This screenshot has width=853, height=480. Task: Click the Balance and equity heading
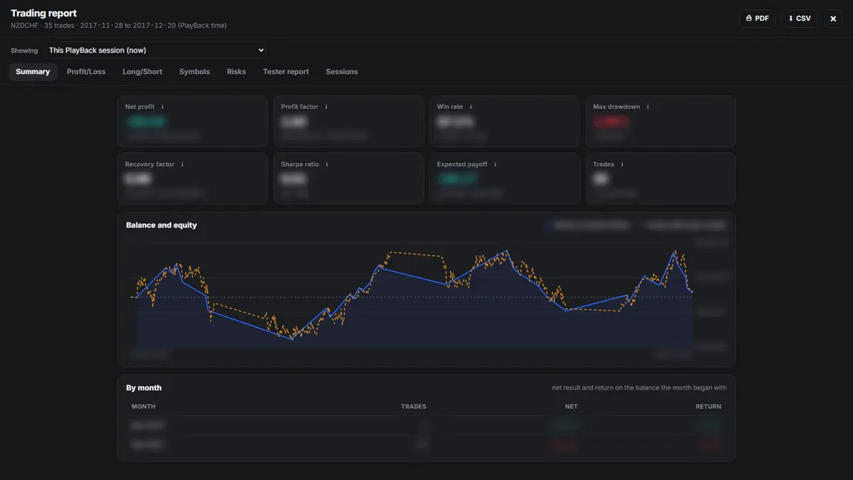coord(161,225)
